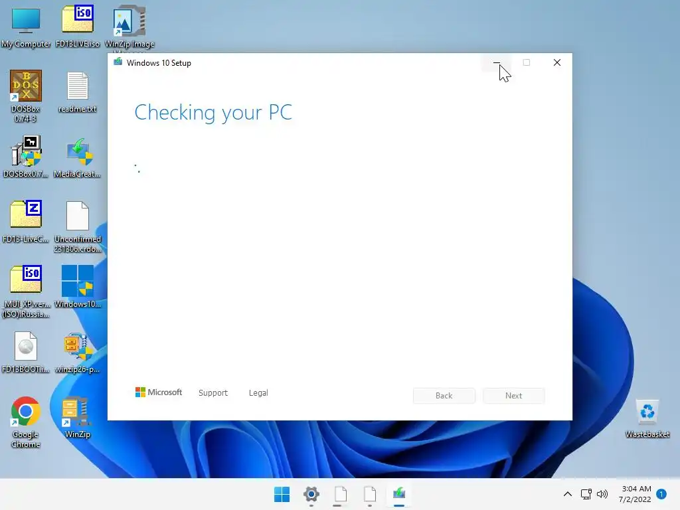Open the Legal link
This screenshot has width=680, height=510.
[x=258, y=393]
